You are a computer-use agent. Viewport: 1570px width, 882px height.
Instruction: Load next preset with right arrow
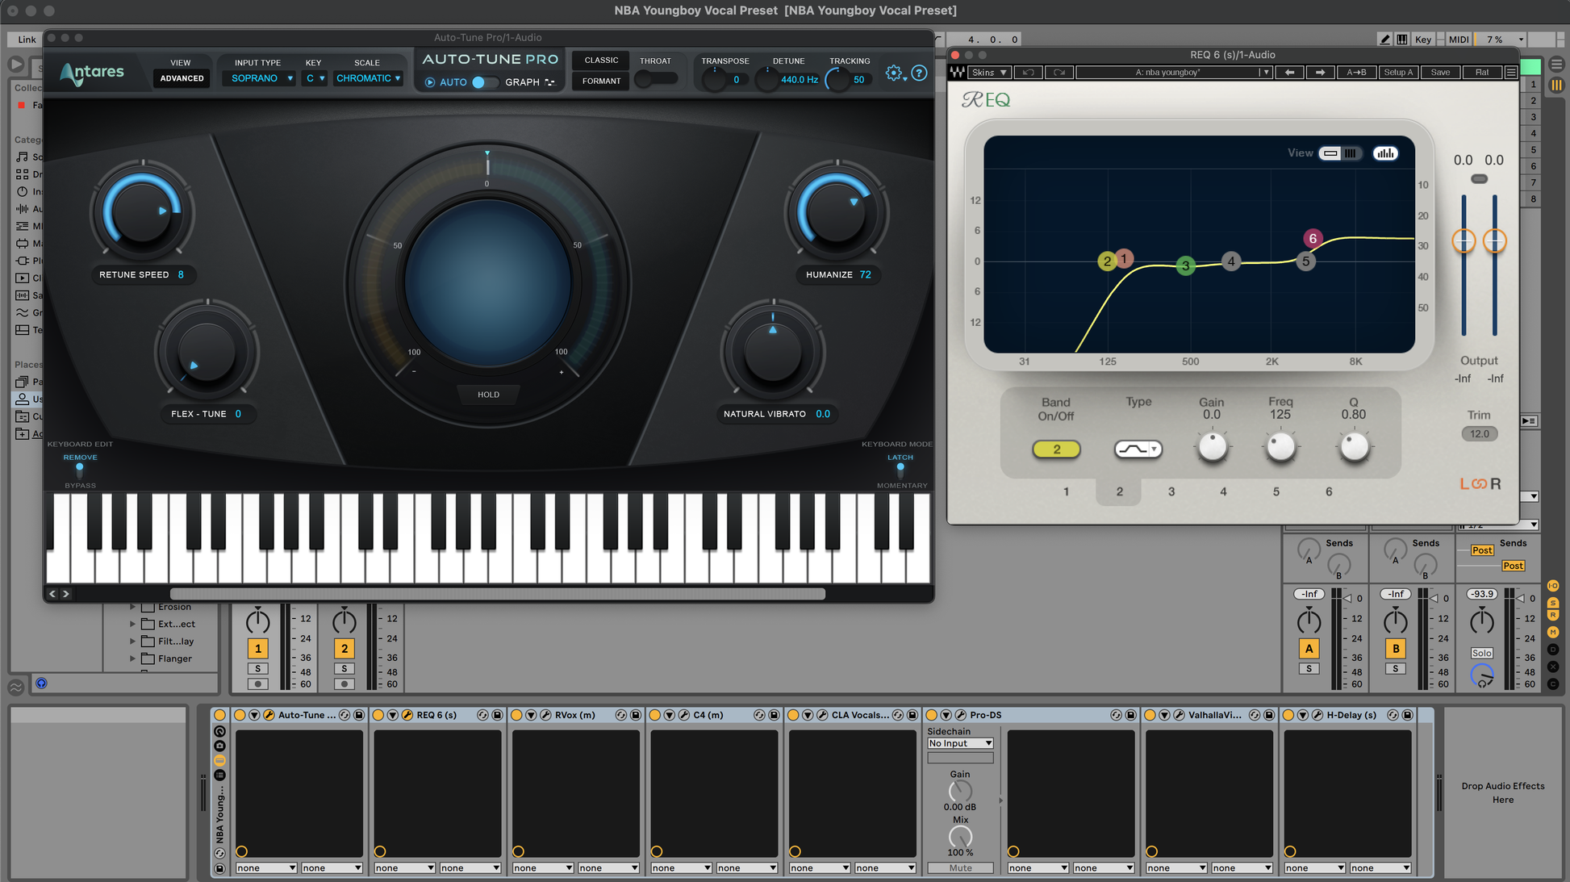coord(1320,72)
